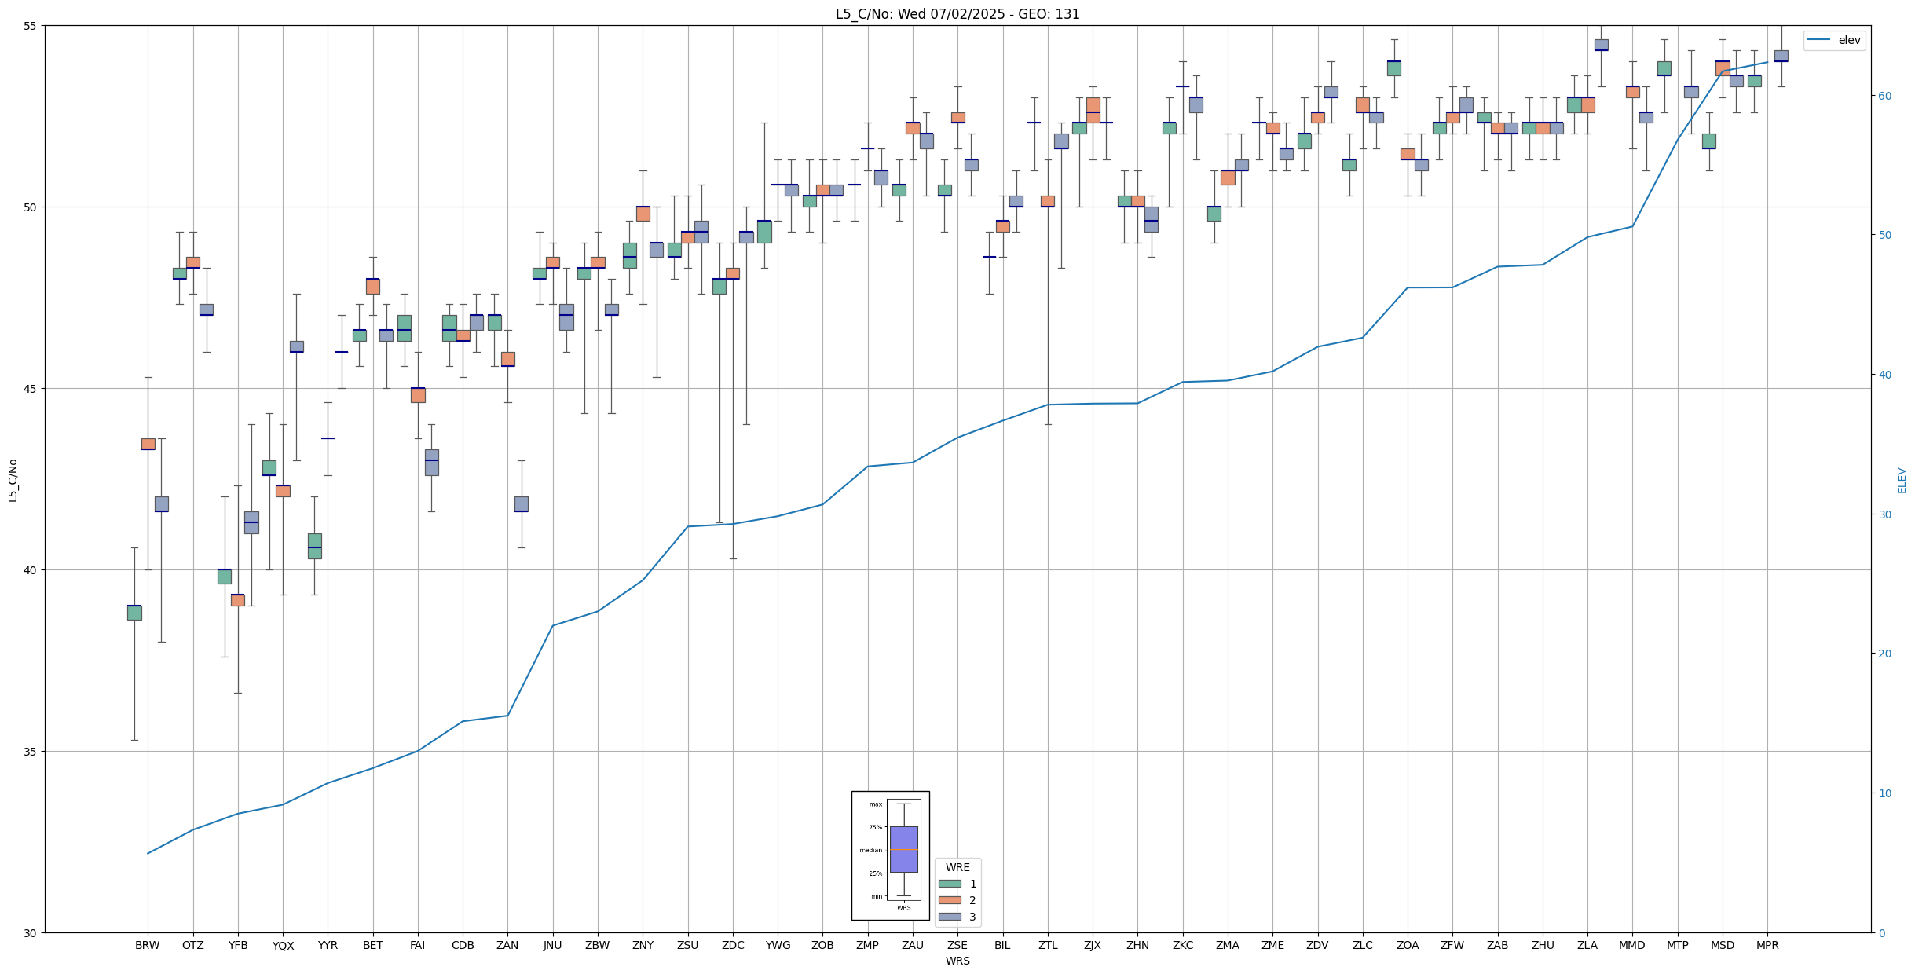Click the WRE legend title
The height and width of the screenshot is (974, 1915).
pos(957,867)
